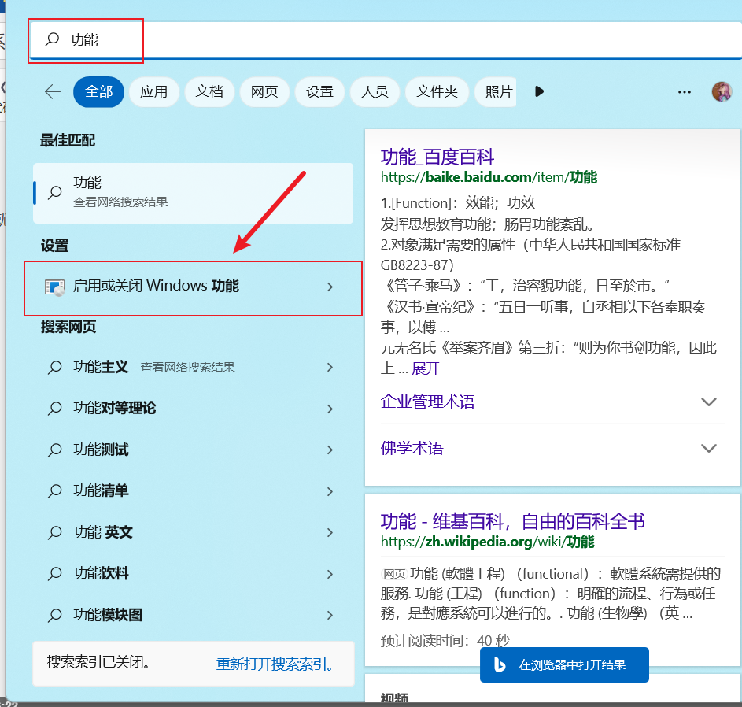Select the 功能测试 web suggestion
742x707 pixels.
click(193, 450)
